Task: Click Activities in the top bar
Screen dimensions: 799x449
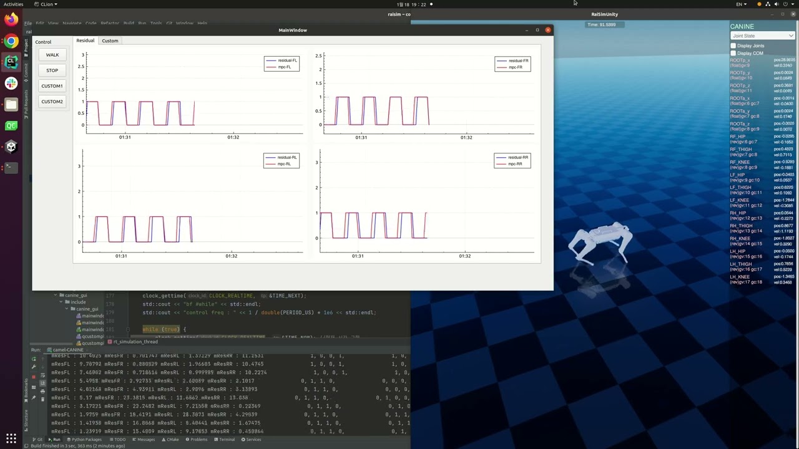Action: (13, 4)
